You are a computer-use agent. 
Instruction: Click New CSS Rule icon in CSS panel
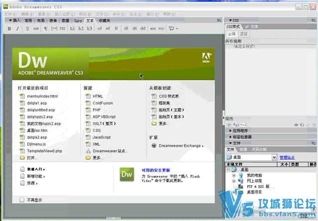pos(302,125)
